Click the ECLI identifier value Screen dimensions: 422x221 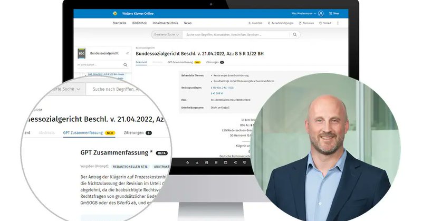(231, 100)
